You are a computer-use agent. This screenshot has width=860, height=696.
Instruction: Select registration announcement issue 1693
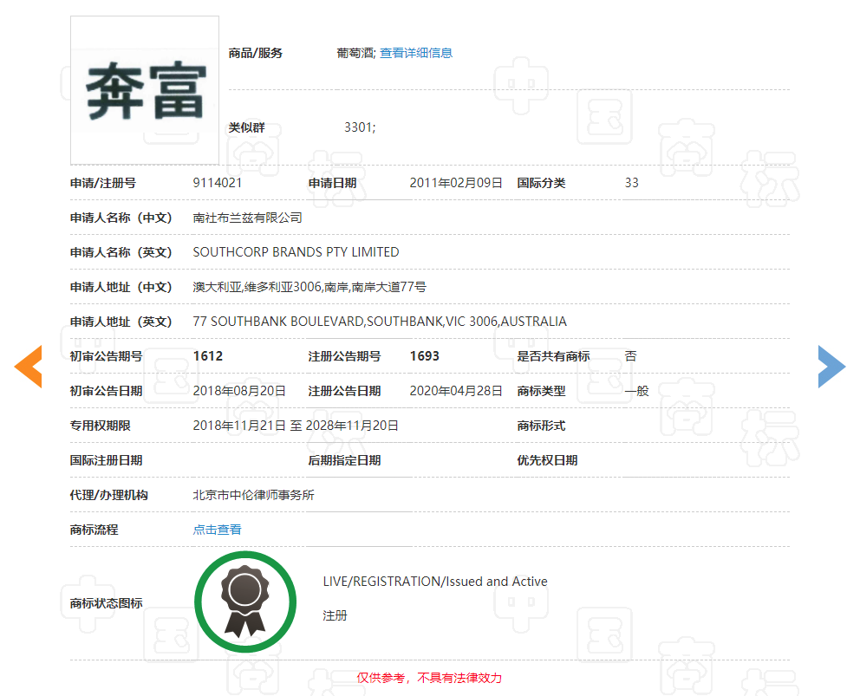[x=425, y=356]
